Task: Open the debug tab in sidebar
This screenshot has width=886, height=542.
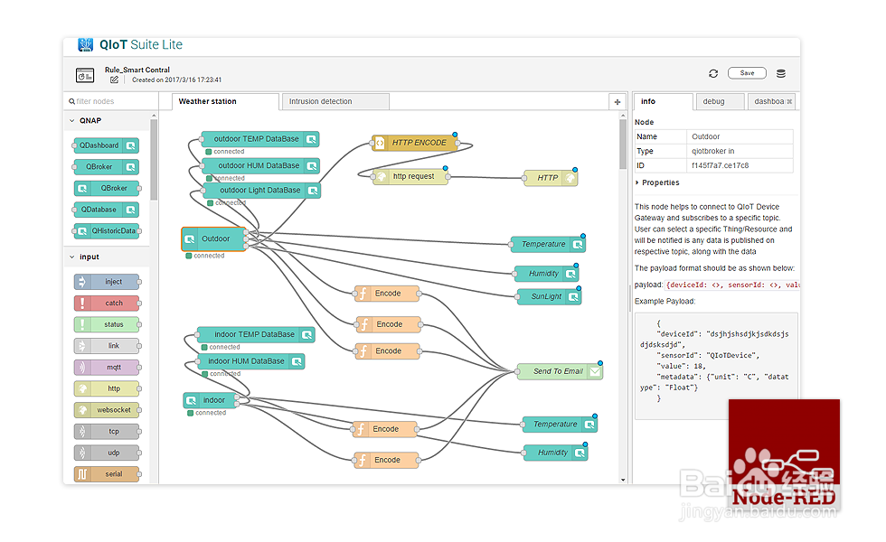Action: coord(720,101)
